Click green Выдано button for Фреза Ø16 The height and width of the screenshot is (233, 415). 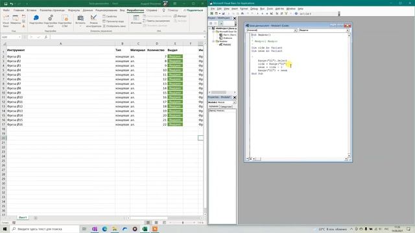(175, 124)
